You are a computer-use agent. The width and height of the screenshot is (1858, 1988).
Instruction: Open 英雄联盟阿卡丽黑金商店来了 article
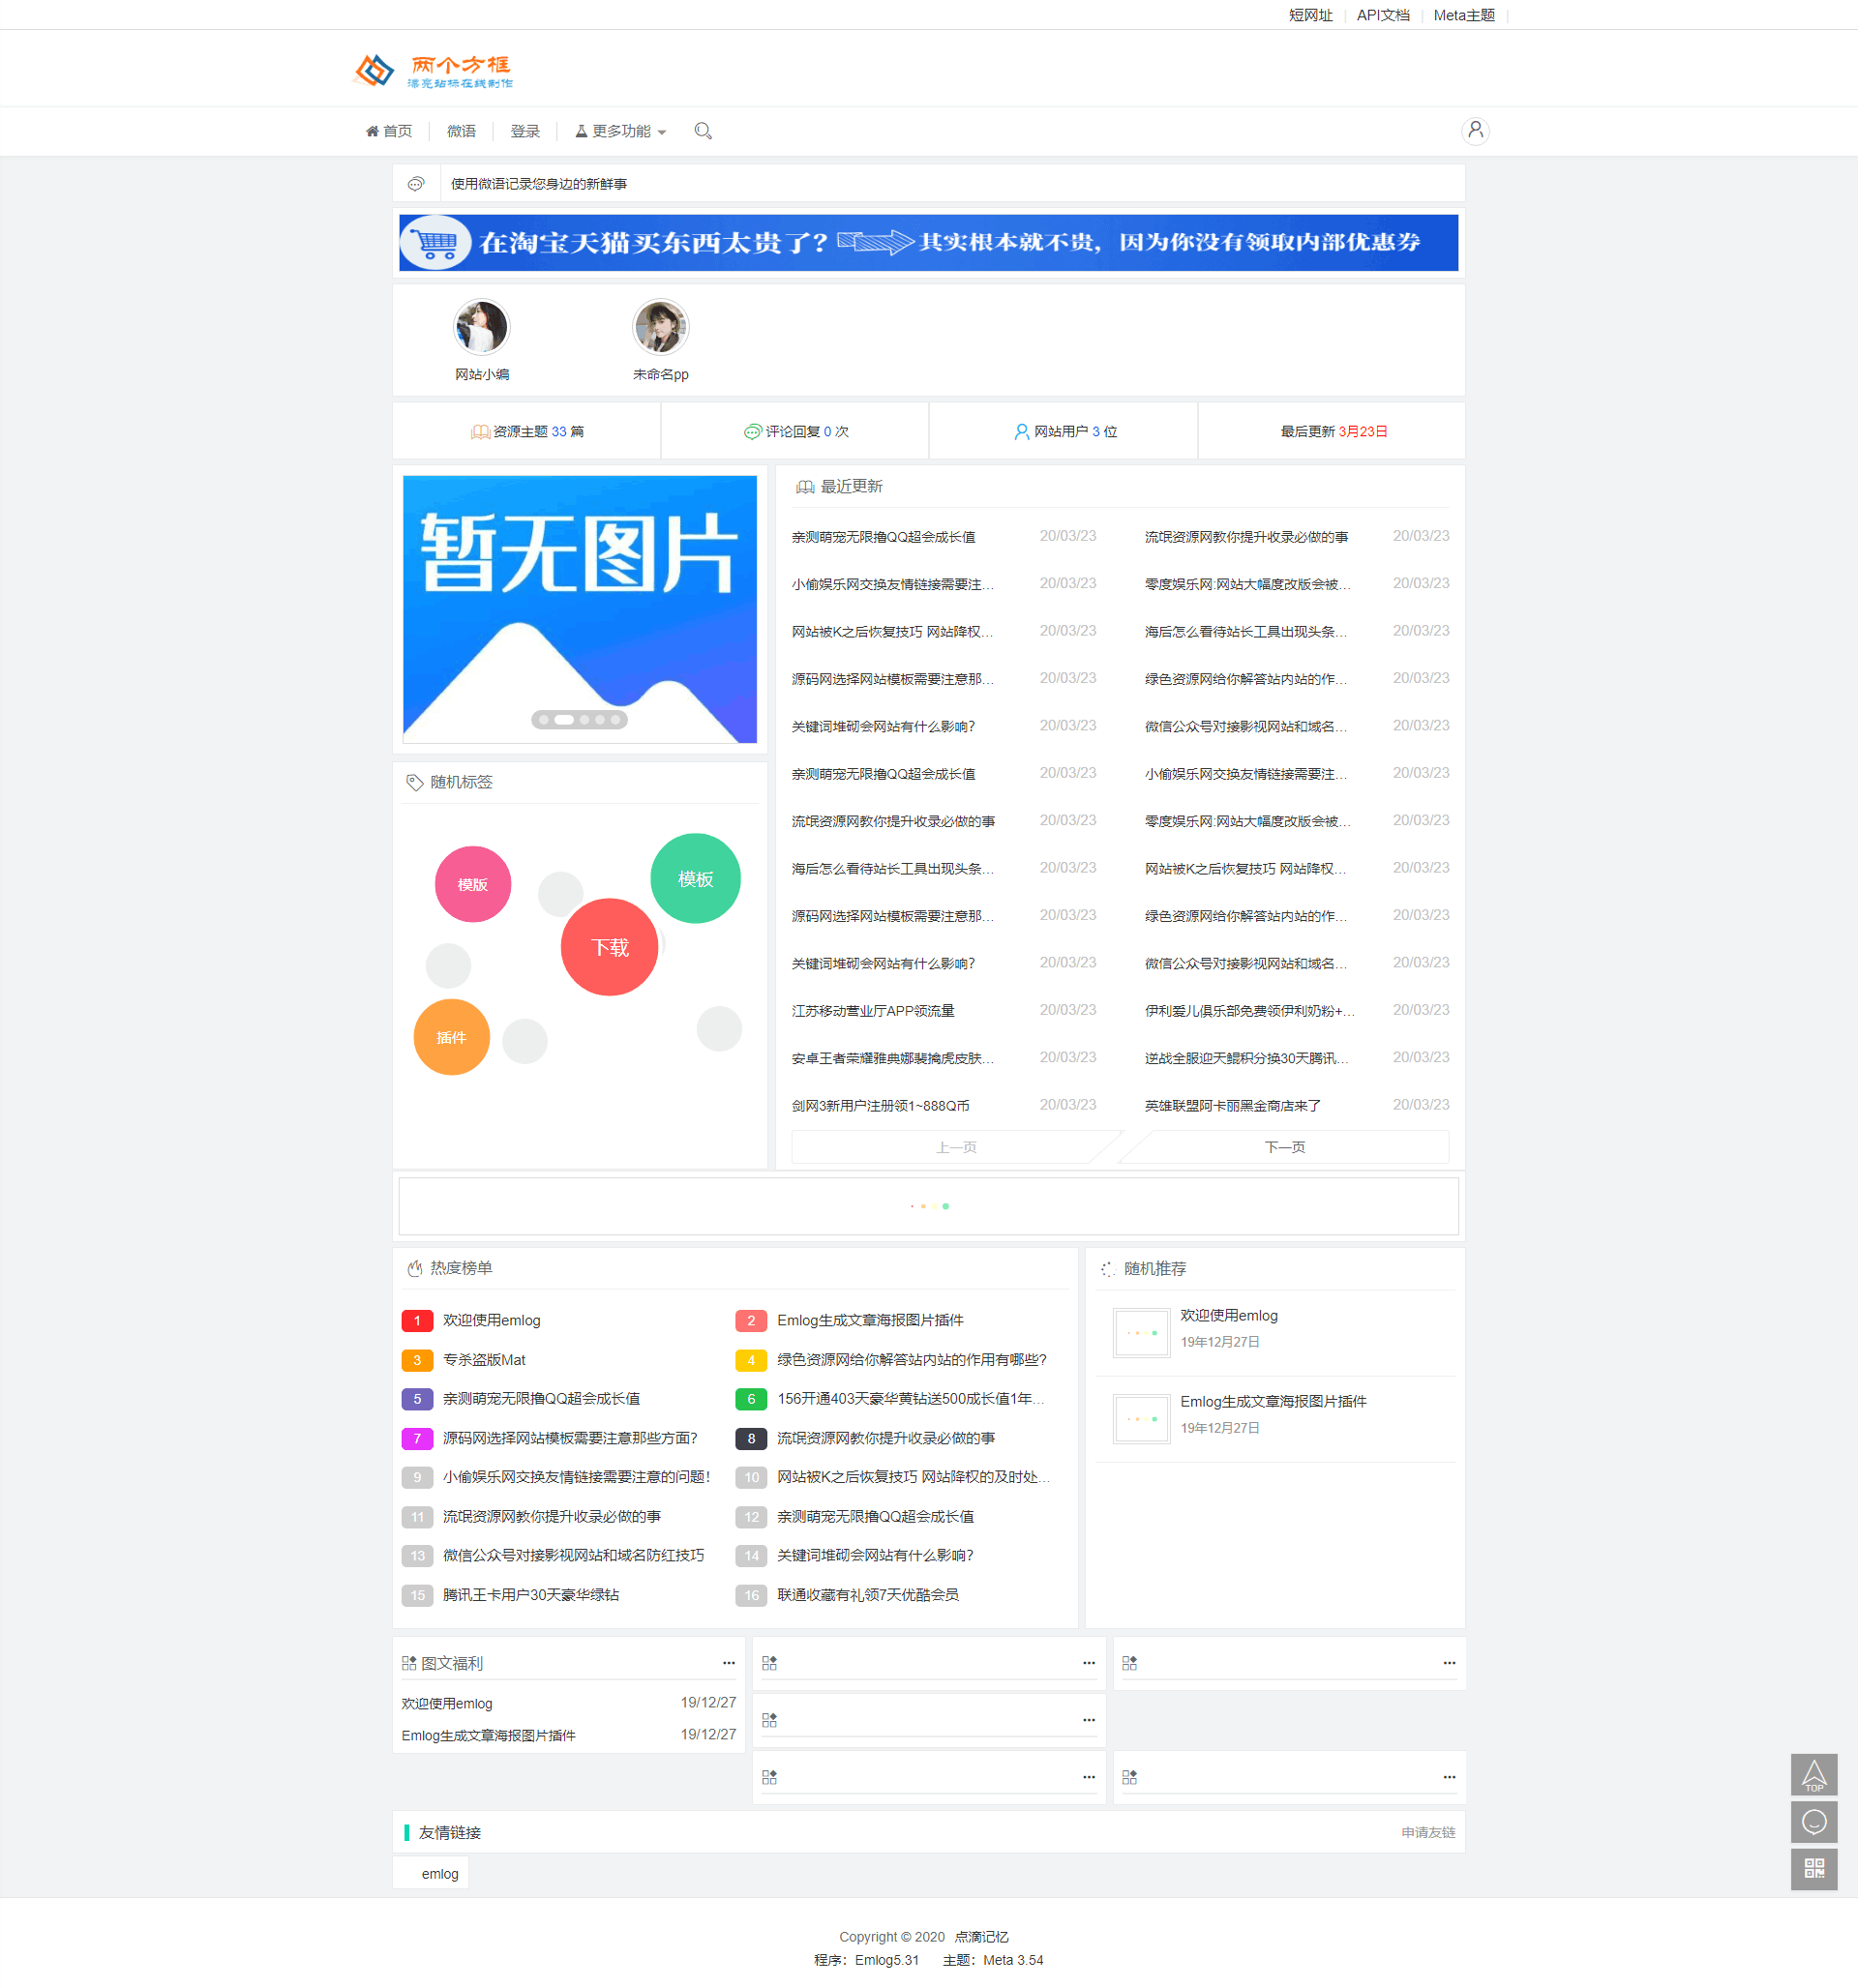[1233, 1106]
